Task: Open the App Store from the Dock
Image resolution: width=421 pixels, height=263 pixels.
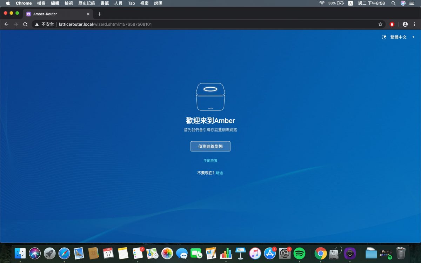Action: coord(270,253)
